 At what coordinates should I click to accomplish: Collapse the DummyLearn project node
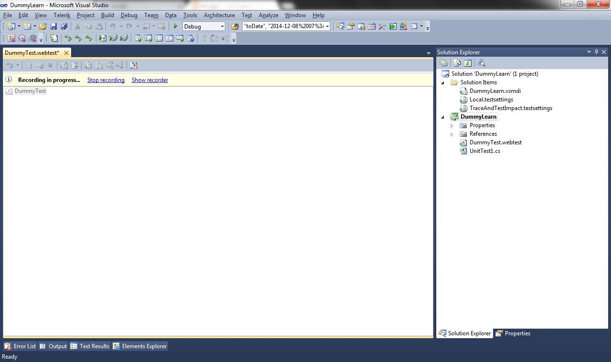442,117
